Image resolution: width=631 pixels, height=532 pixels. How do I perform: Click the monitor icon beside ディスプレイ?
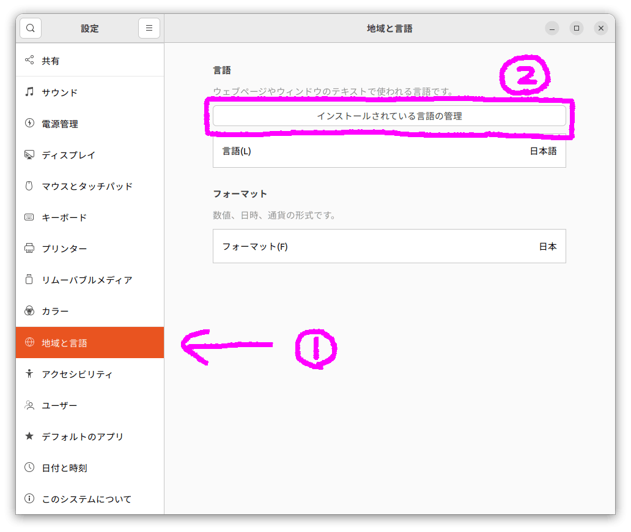tap(29, 154)
